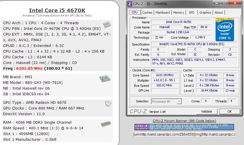Switch to the Memory tab
Viewport: 244px width, 145px height.
click(179, 13)
